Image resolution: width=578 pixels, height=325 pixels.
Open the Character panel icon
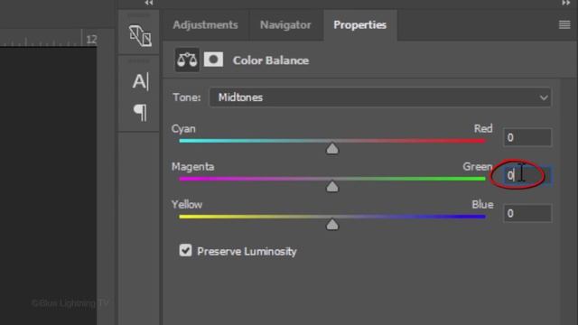tap(141, 81)
